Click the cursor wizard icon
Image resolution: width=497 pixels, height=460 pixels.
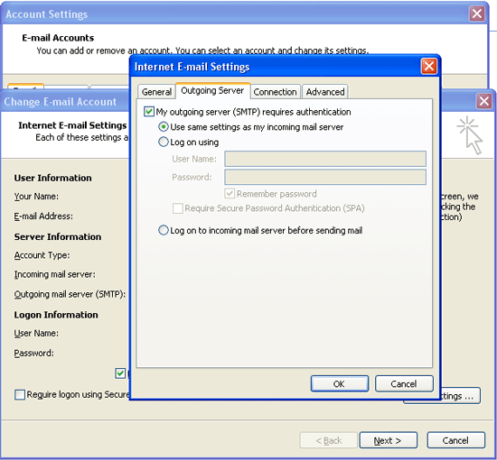[x=471, y=135]
